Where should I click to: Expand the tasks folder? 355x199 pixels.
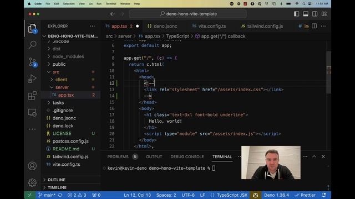tap(70, 103)
